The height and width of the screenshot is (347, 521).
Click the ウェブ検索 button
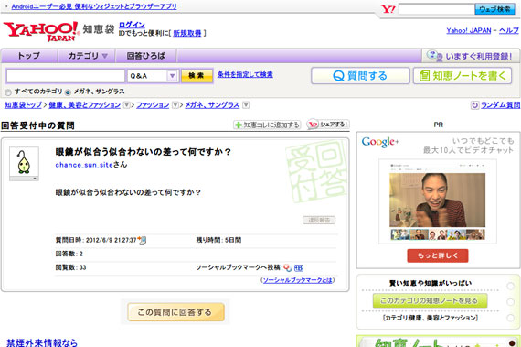(494, 9)
